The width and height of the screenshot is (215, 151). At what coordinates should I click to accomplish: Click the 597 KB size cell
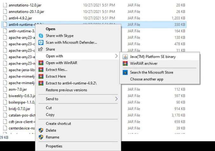[180, 96]
